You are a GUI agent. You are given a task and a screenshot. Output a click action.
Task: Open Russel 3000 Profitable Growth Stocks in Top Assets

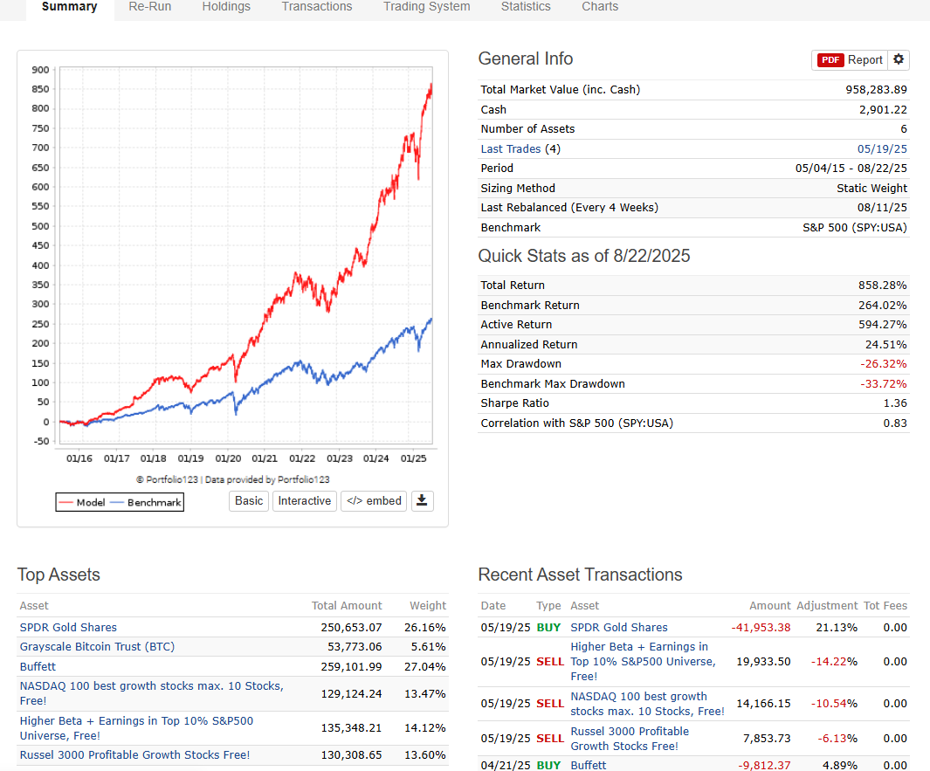click(134, 755)
